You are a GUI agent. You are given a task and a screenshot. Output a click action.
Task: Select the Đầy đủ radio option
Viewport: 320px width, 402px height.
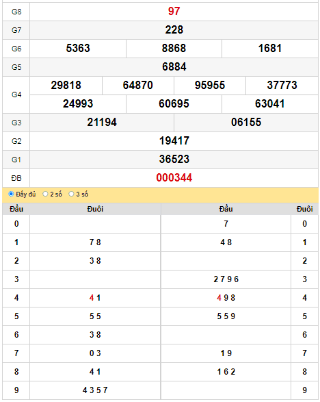coord(11,194)
